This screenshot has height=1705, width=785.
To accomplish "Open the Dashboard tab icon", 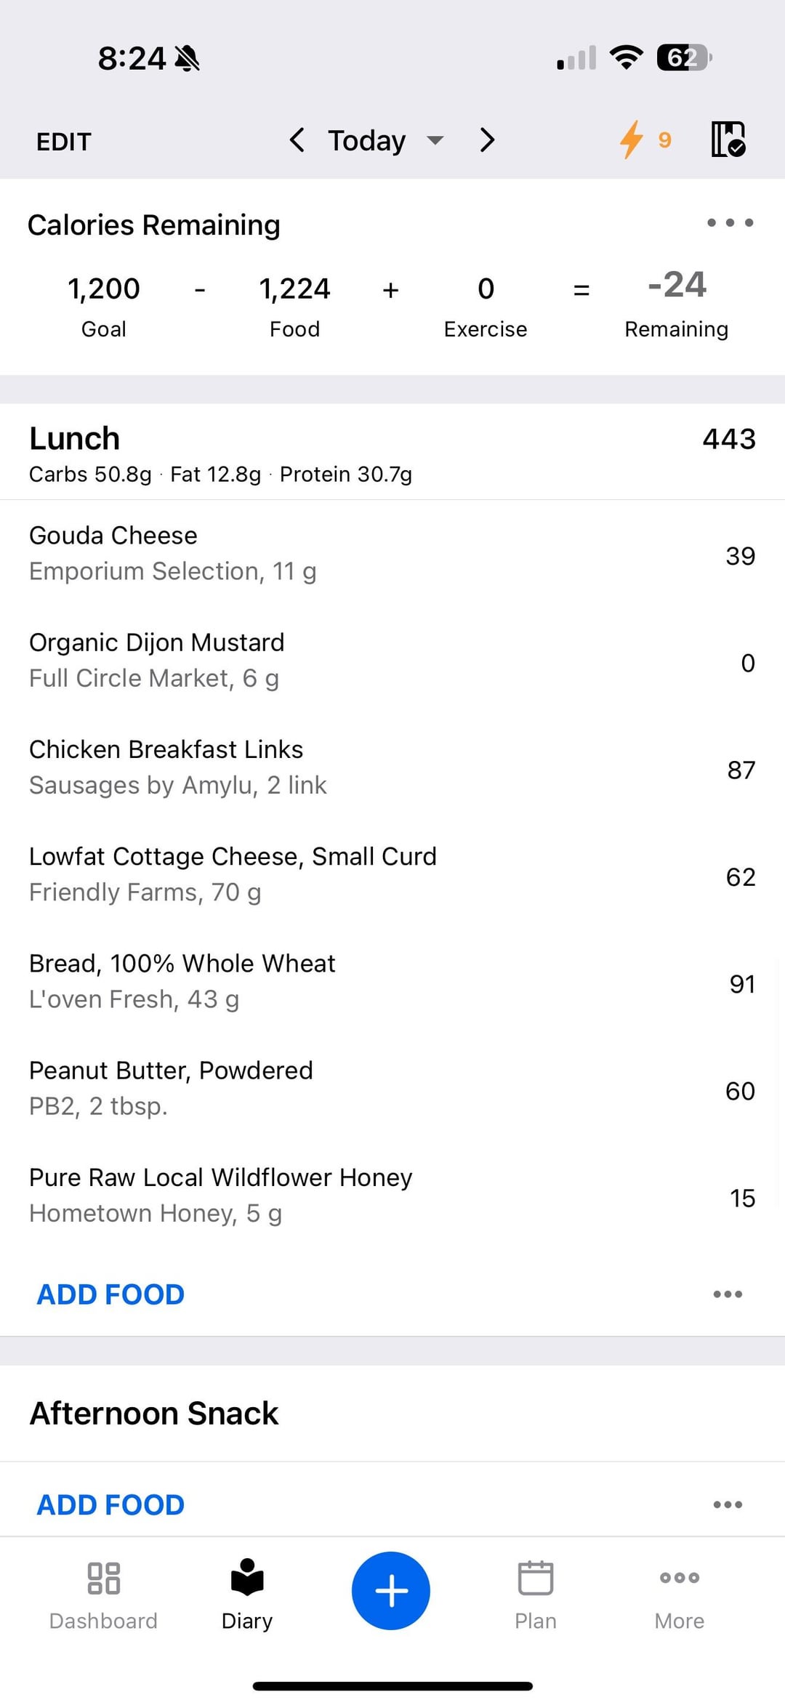I will pyautogui.click(x=103, y=1578).
